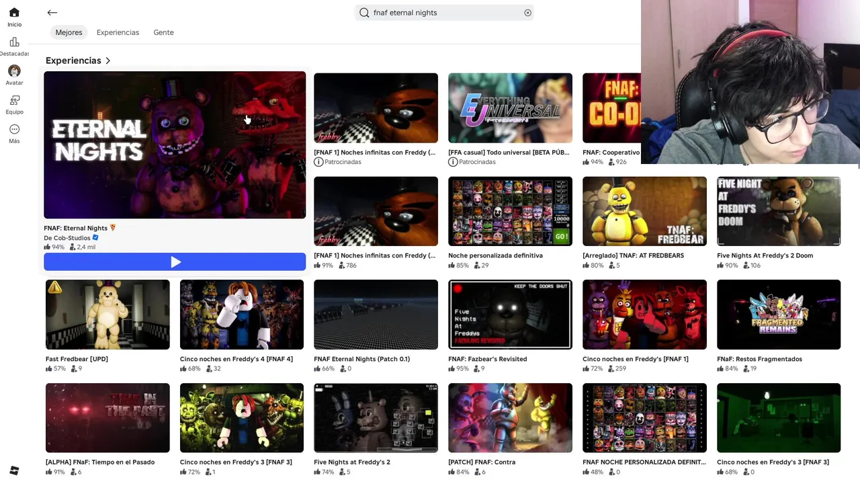Click title 'Fast Fredbear [UPD]'

click(77, 359)
